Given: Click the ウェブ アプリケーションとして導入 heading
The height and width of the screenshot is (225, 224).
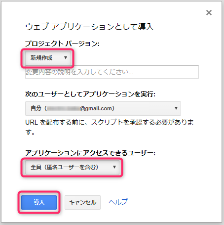Looking at the screenshot, I should tap(89, 27).
